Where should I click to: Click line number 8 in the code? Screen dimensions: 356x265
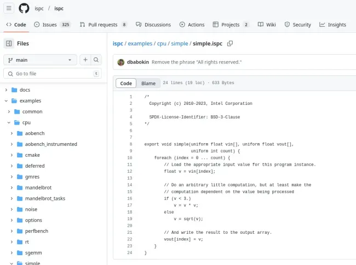(x=131, y=144)
